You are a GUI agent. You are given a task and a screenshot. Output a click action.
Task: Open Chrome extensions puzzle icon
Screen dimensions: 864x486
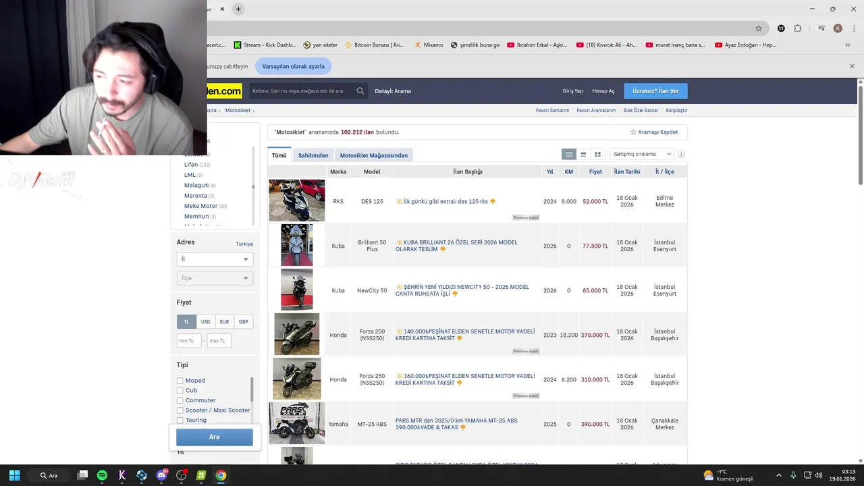(798, 28)
